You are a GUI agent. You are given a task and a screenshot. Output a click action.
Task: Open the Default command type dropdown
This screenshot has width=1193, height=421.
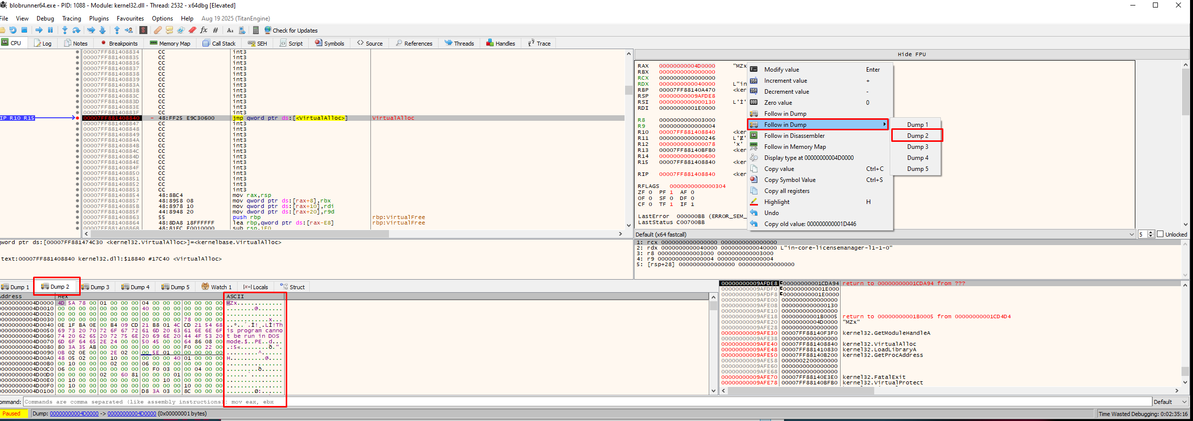coord(1170,401)
